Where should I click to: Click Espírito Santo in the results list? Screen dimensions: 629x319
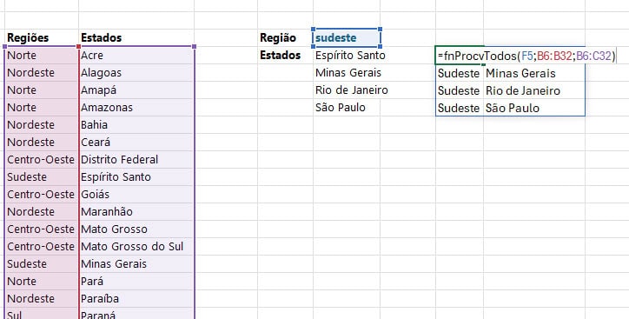pos(347,55)
